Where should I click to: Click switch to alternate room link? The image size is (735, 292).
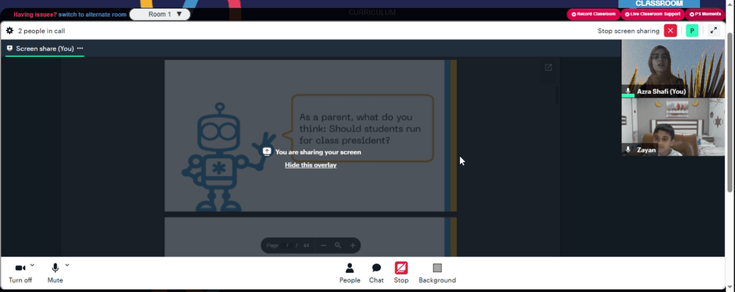(93, 15)
